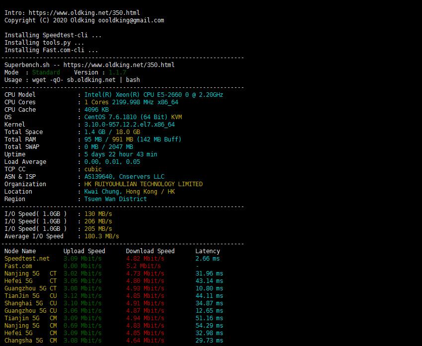Select Guangzhou CT latency 10.80 ms
Screen dimensions: 422x346
pyautogui.click(x=209, y=288)
